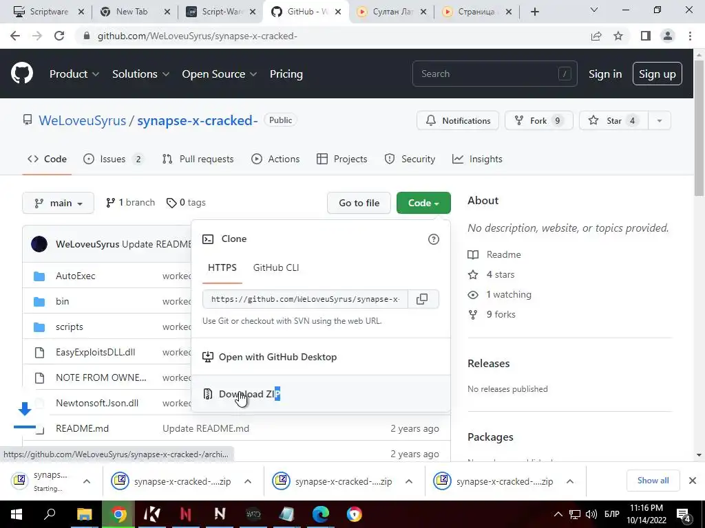Click Download ZIP
This screenshot has height=528, width=705.
click(320, 394)
